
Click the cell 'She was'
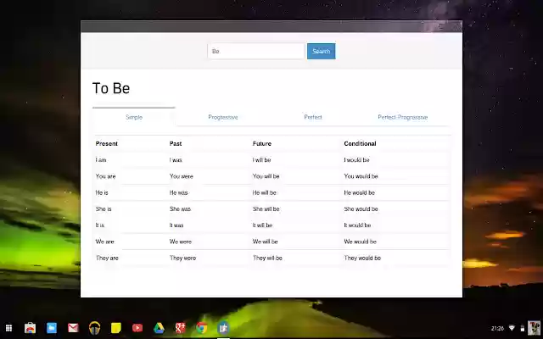[180, 209]
